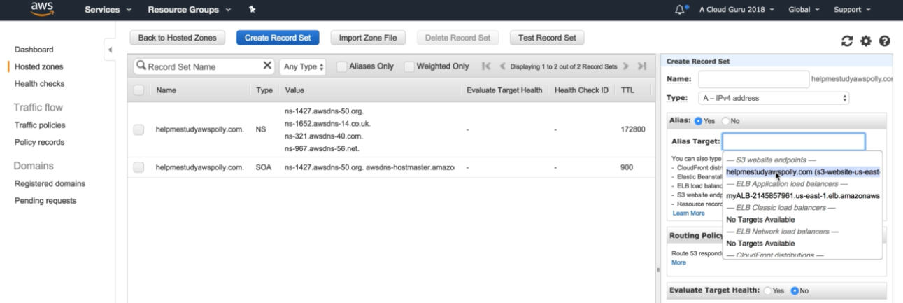Click the Test Record Set button

pos(548,38)
